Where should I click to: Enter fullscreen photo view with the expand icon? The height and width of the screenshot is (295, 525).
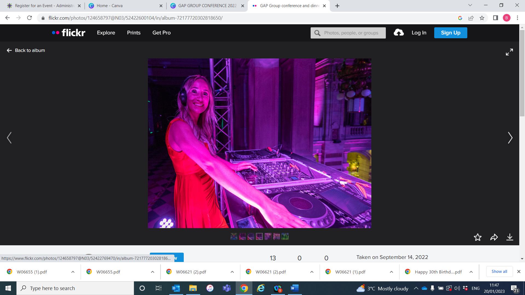[509, 52]
